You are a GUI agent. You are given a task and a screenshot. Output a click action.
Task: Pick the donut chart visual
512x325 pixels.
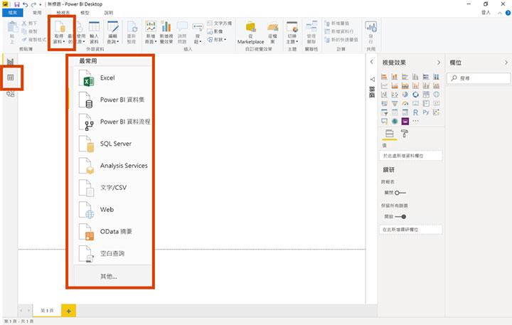pos(415,95)
